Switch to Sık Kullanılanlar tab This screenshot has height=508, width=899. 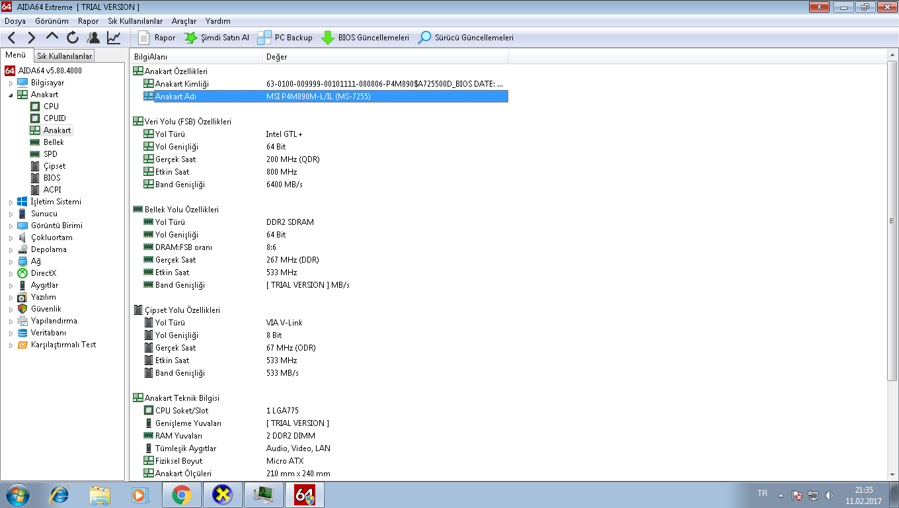(x=64, y=56)
